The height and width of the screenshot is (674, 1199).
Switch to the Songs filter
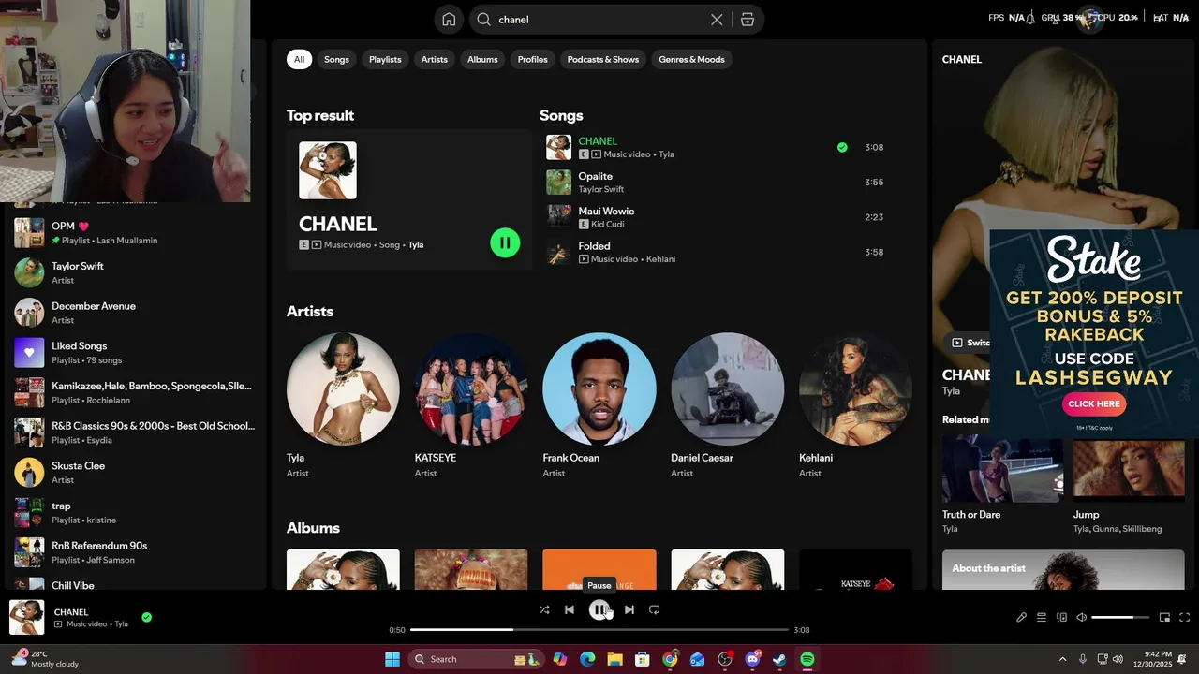336,59
